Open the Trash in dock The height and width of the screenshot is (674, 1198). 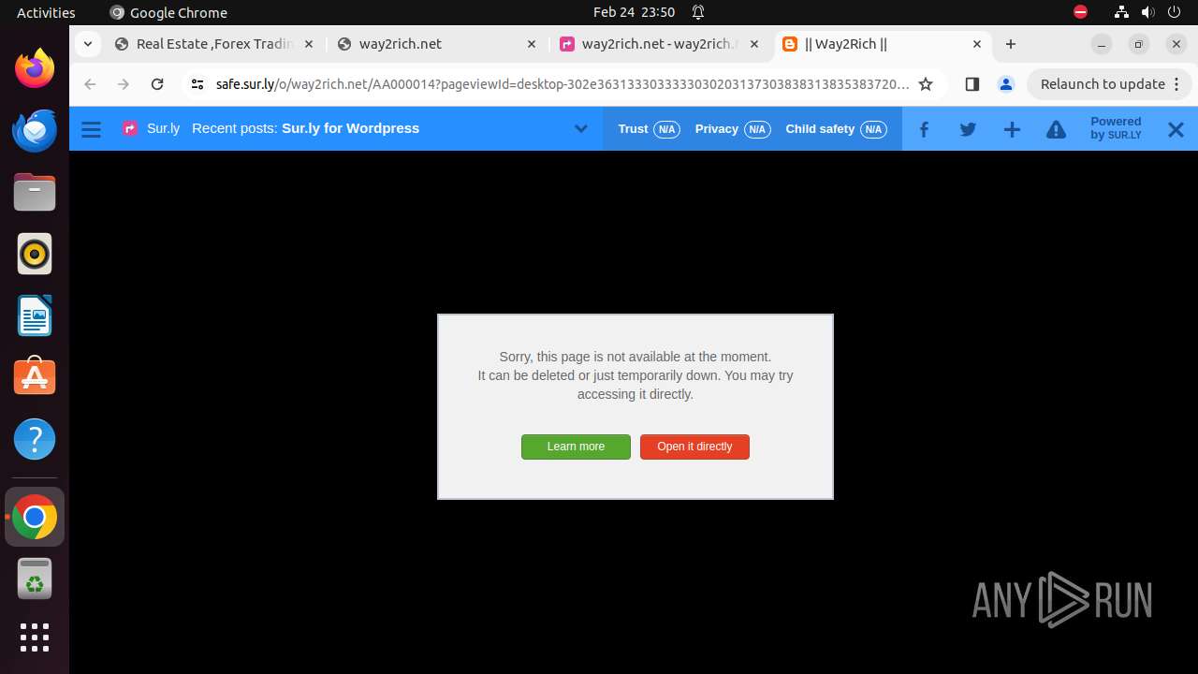pos(35,579)
